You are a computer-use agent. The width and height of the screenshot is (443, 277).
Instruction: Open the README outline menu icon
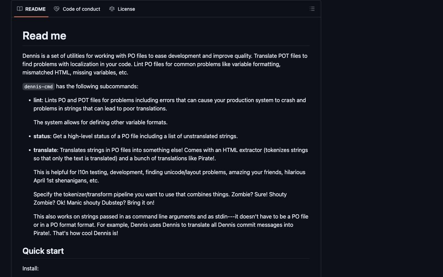point(312,9)
